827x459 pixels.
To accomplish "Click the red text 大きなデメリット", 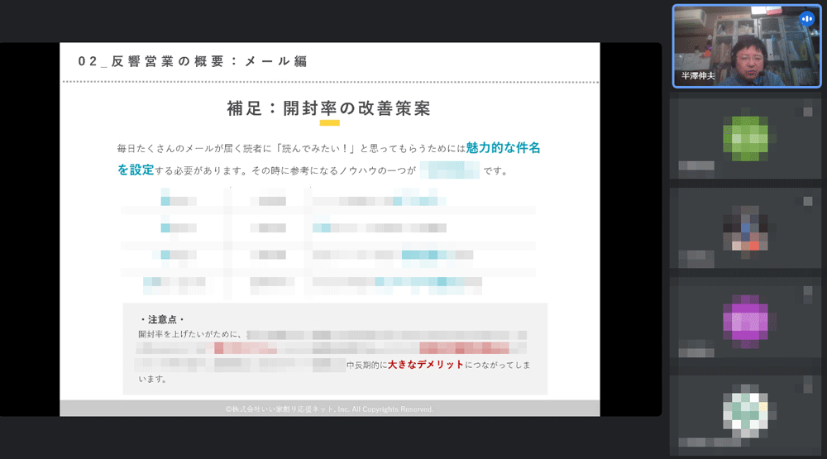I will click(426, 364).
